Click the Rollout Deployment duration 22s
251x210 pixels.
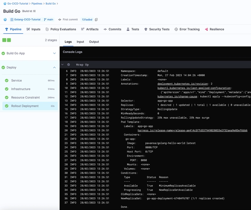click(x=52, y=106)
